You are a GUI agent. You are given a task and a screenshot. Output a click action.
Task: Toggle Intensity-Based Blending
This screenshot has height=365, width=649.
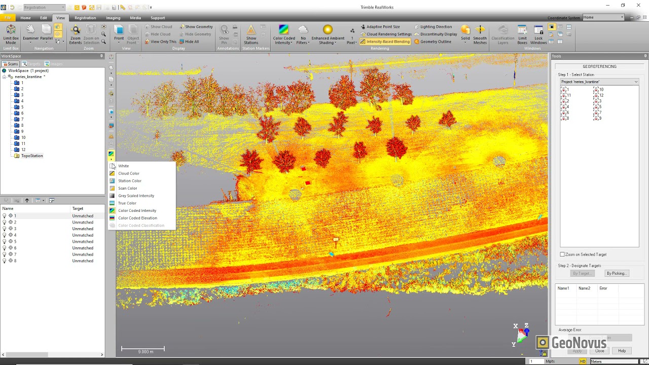(x=385, y=42)
